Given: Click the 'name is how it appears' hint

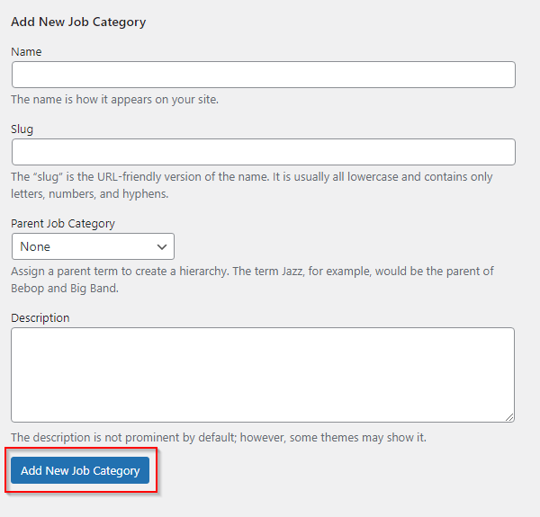Looking at the screenshot, I should (114, 100).
